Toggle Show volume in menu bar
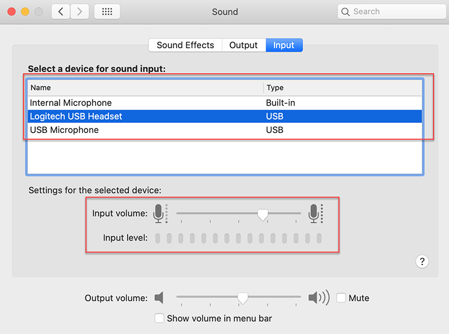Viewport: 449px width, 334px height. tap(159, 318)
